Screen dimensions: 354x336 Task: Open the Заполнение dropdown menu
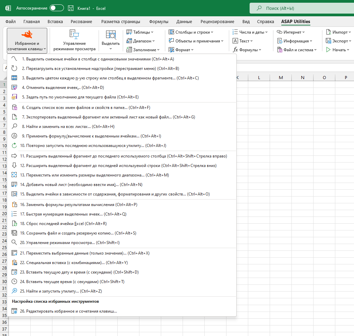click(x=143, y=50)
